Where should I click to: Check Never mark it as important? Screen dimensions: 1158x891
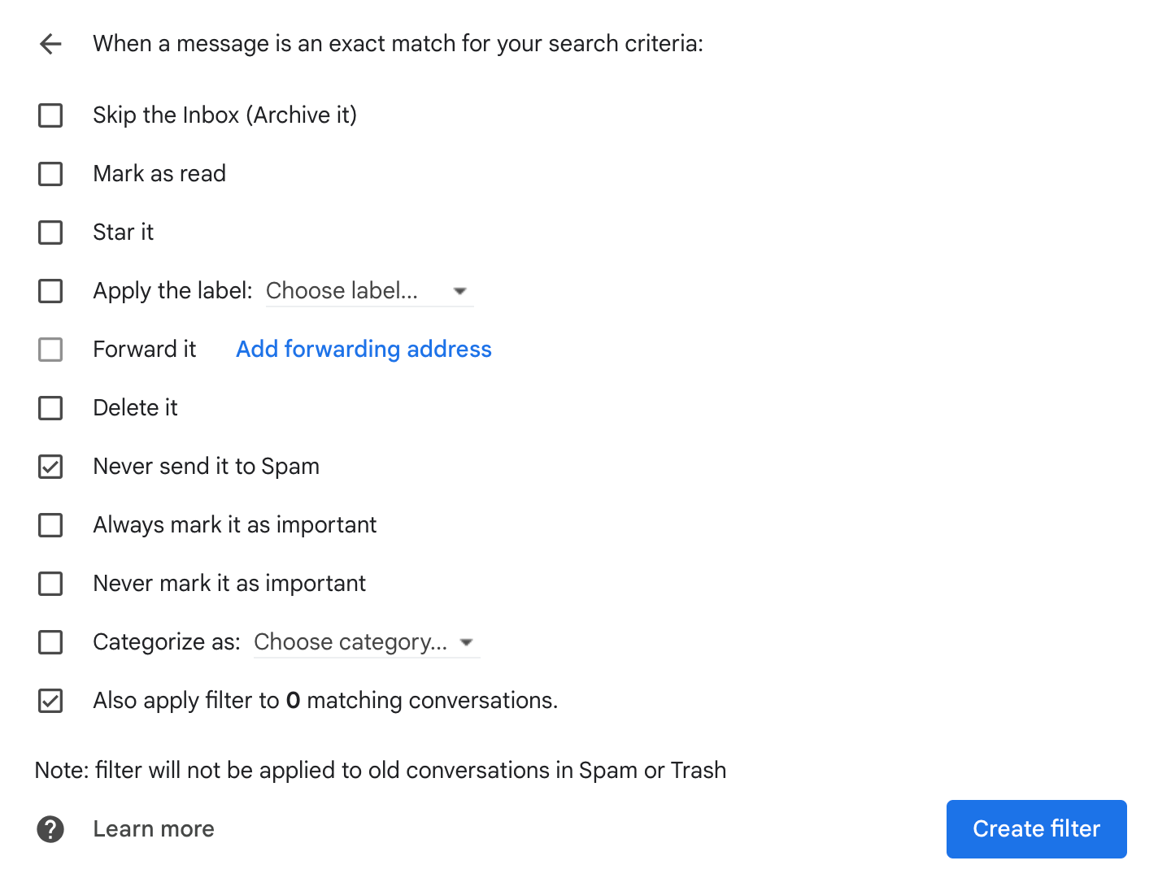click(x=50, y=584)
